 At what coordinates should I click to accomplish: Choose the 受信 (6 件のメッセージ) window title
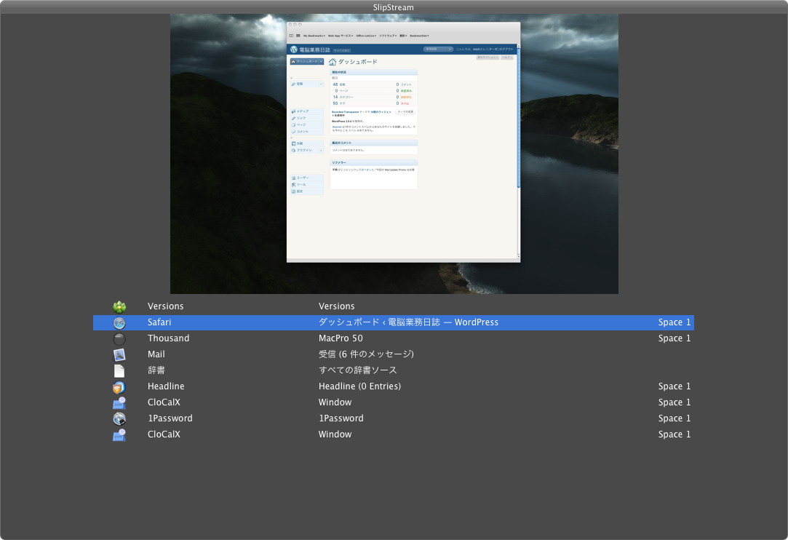pyautogui.click(x=367, y=354)
